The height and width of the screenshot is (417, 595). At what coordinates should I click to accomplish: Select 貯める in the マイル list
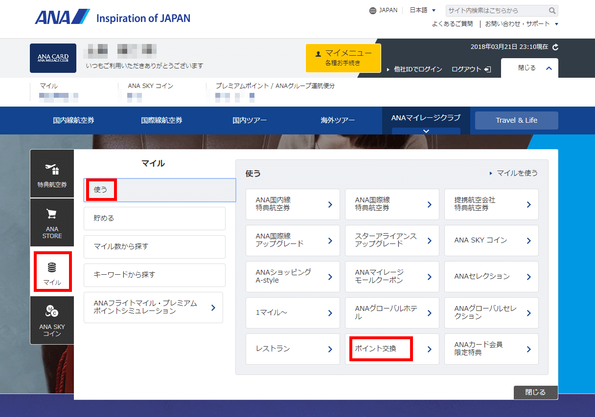tap(154, 218)
